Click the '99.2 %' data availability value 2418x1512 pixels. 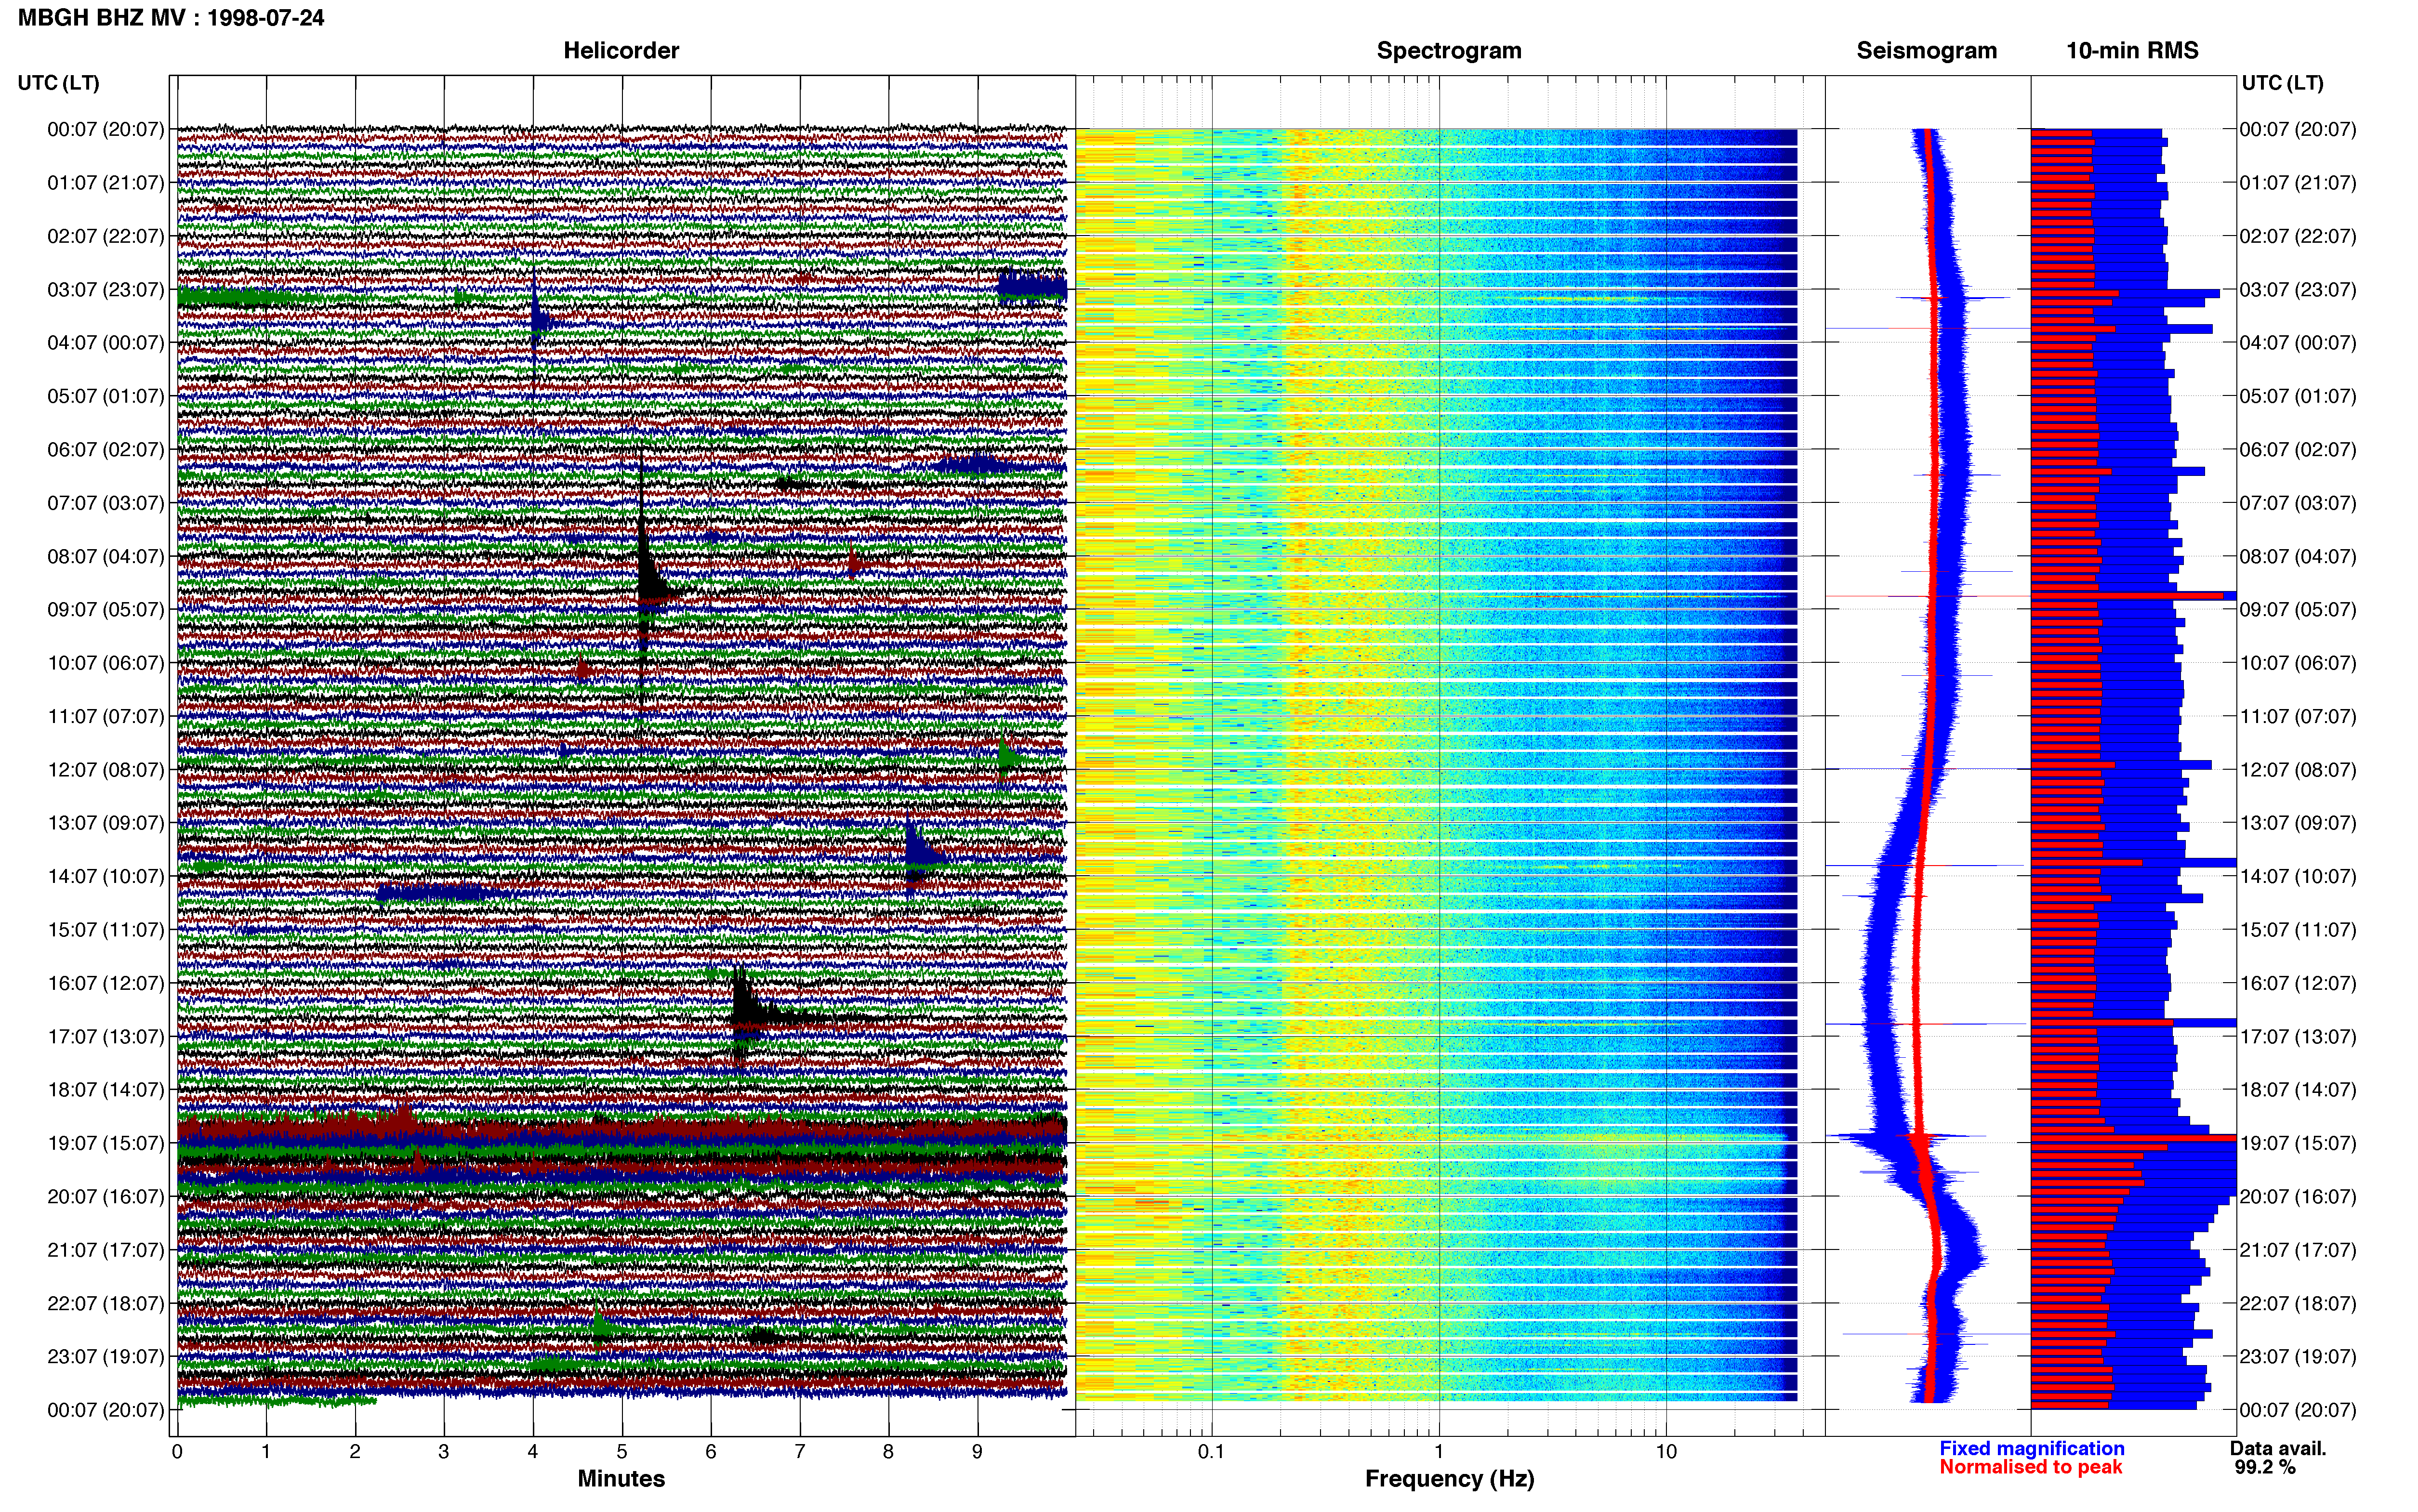coord(2265,1468)
